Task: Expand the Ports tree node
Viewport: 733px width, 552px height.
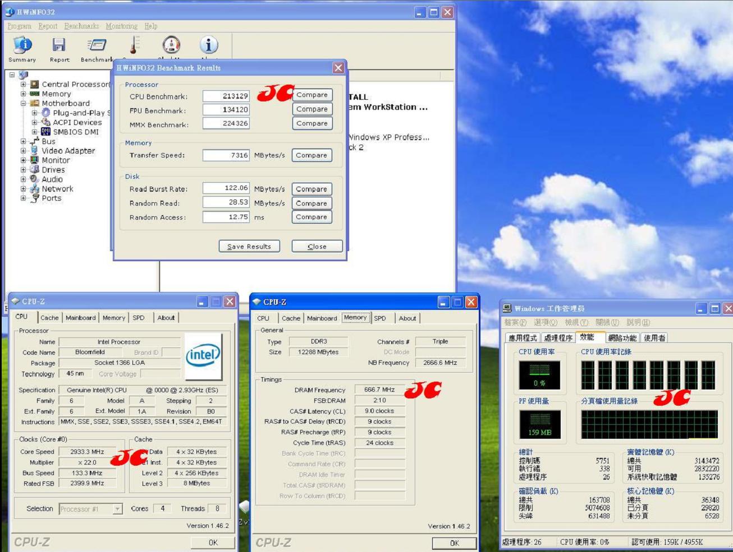Action: click(23, 198)
